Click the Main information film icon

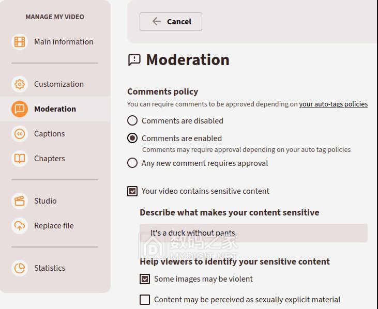pos(20,42)
